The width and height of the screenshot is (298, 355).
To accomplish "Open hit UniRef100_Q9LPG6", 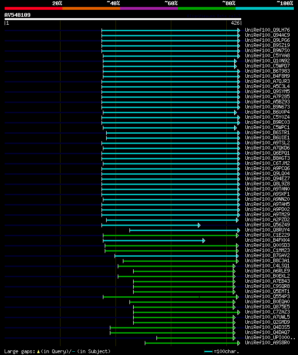I will click(267, 40).
